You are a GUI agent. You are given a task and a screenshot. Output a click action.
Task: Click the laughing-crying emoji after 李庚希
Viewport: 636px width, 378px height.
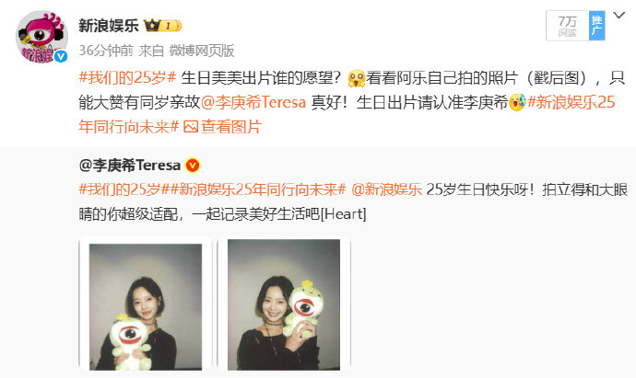tap(517, 102)
